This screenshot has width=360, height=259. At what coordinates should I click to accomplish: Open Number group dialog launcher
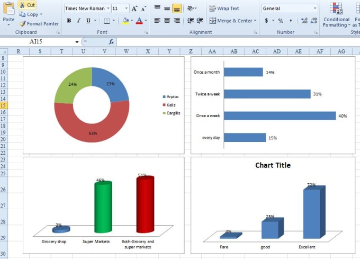coord(316,32)
